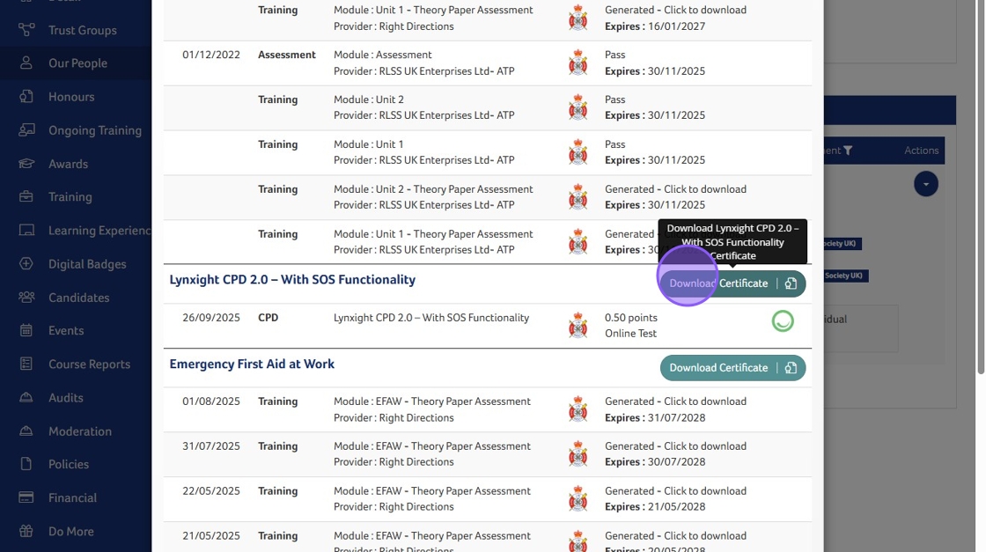Image resolution: width=986 pixels, height=552 pixels.
Task: Open Training menu item
Action: point(70,197)
